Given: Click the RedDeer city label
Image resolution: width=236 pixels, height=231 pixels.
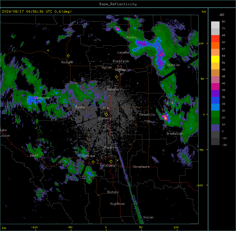Looking at the screenshot, I should [x=120, y=70].
